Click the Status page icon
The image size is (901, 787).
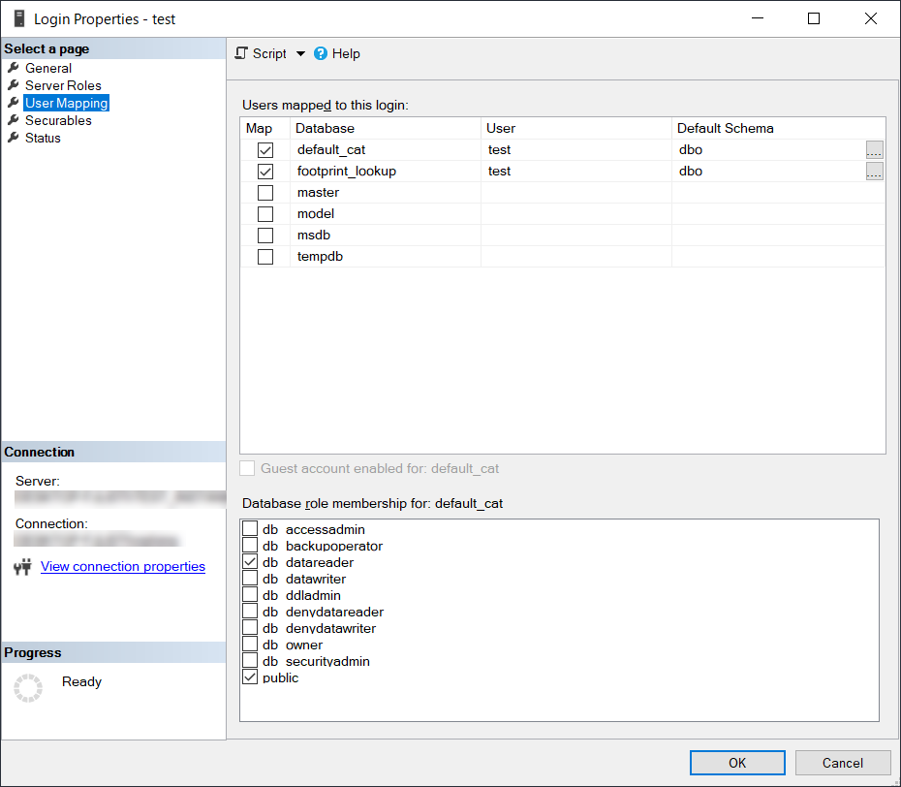point(14,138)
